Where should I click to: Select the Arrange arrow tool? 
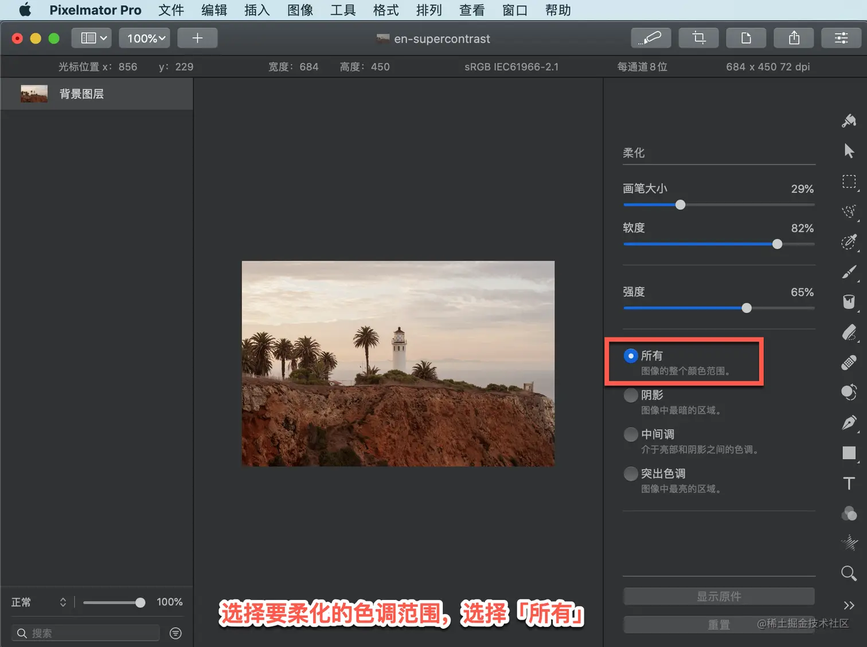pos(849,151)
